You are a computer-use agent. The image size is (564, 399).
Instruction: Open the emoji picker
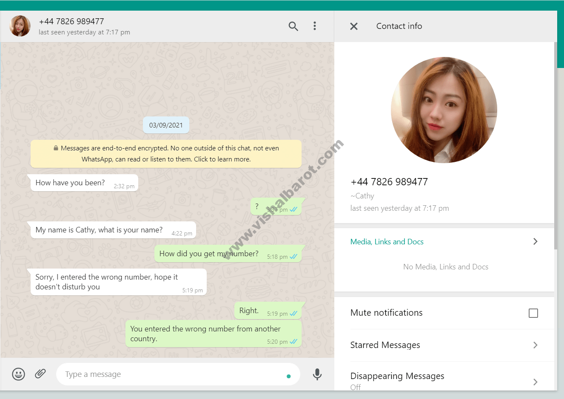[18, 374]
